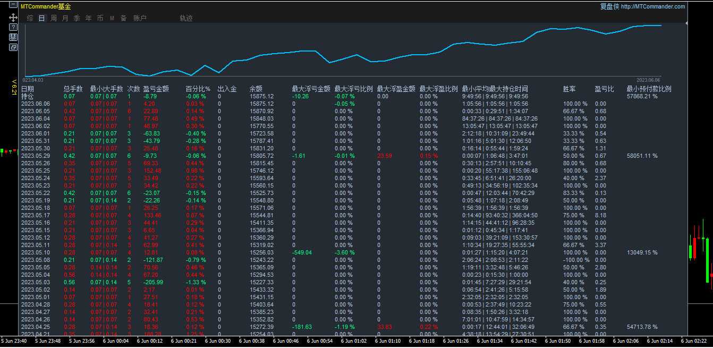Click the 23.59 max floating profit value

[385, 156]
